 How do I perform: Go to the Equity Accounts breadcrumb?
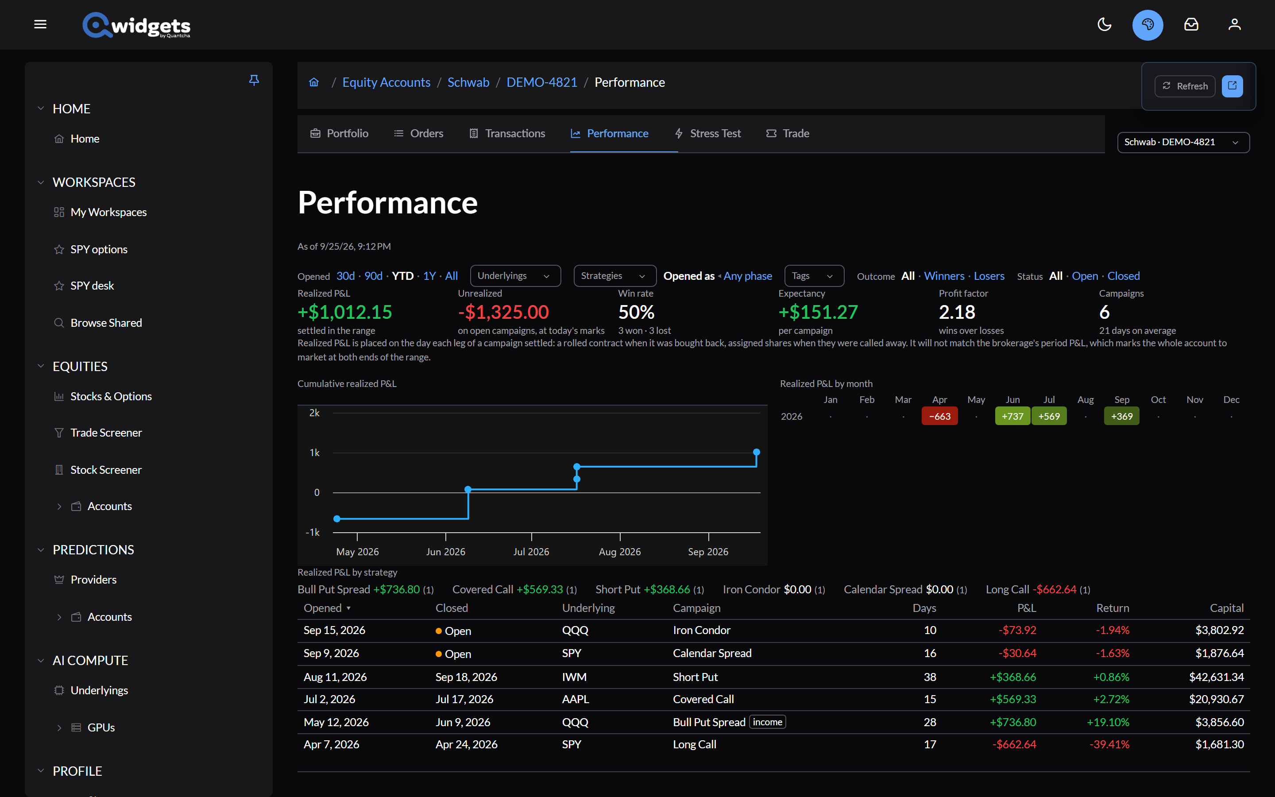click(386, 82)
